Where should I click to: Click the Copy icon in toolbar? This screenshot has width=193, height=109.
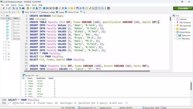(x=14, y=8)
